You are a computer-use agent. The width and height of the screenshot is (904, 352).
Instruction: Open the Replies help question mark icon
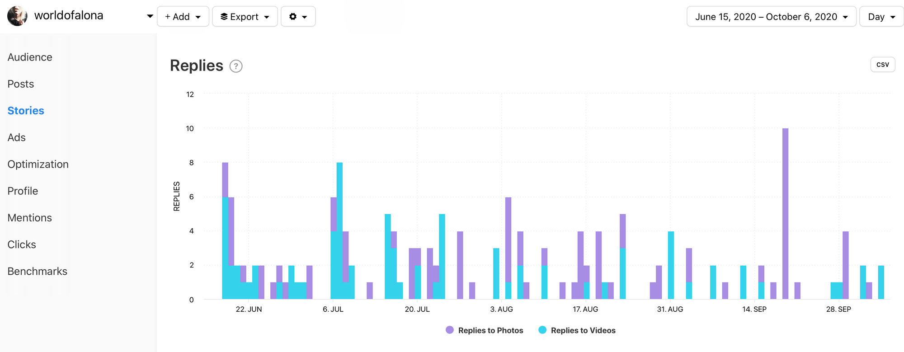tap(236, 66)
